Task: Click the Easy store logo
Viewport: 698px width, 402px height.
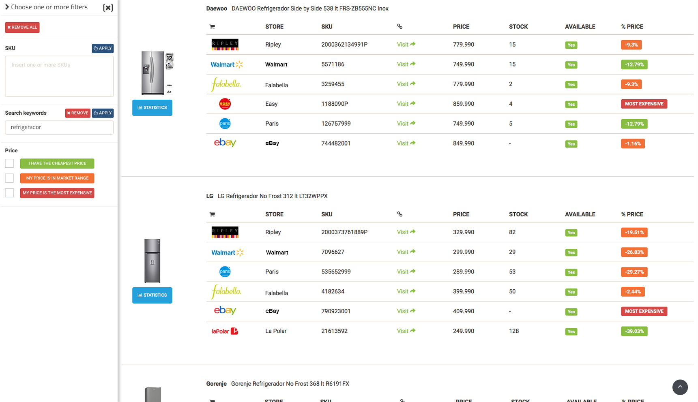Action: (x=225, y=104)
